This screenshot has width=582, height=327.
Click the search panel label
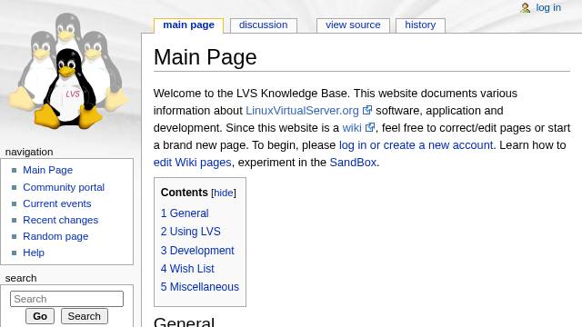point(21,278)
